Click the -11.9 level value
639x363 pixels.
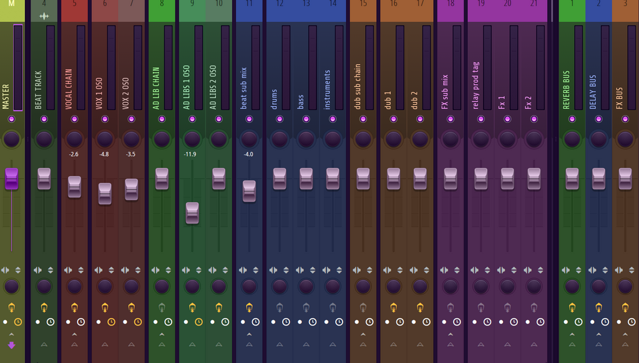190,154
